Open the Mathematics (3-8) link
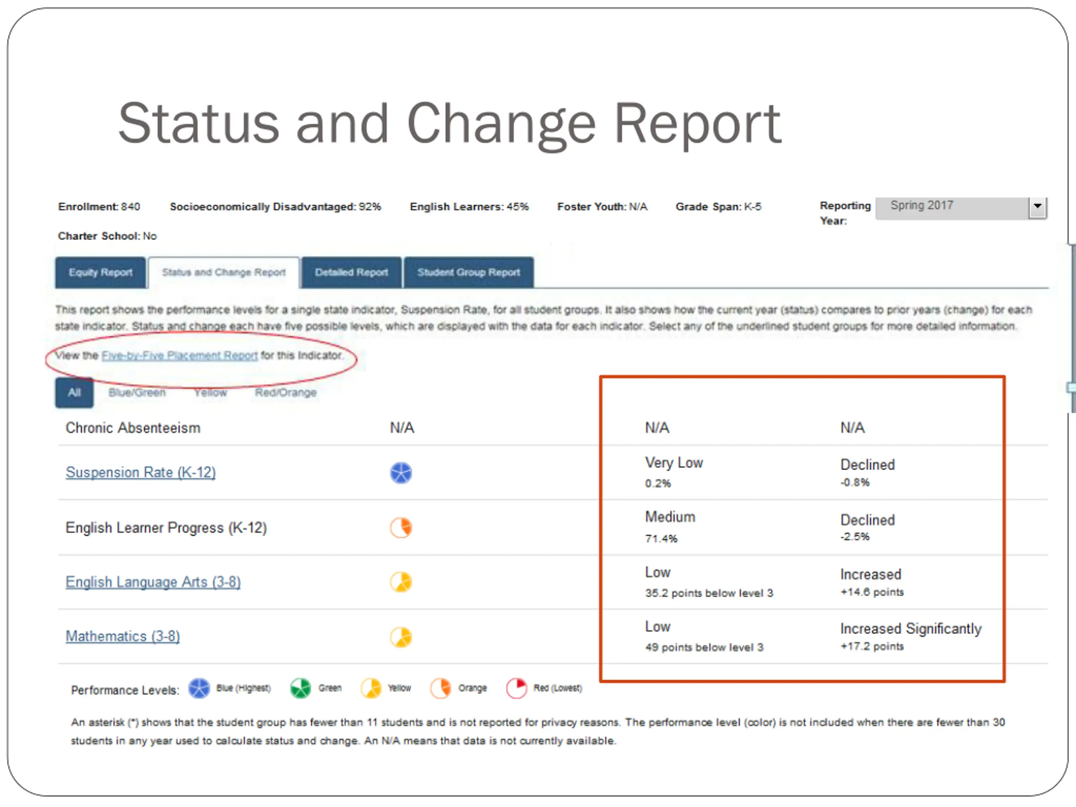 [123, 636]
